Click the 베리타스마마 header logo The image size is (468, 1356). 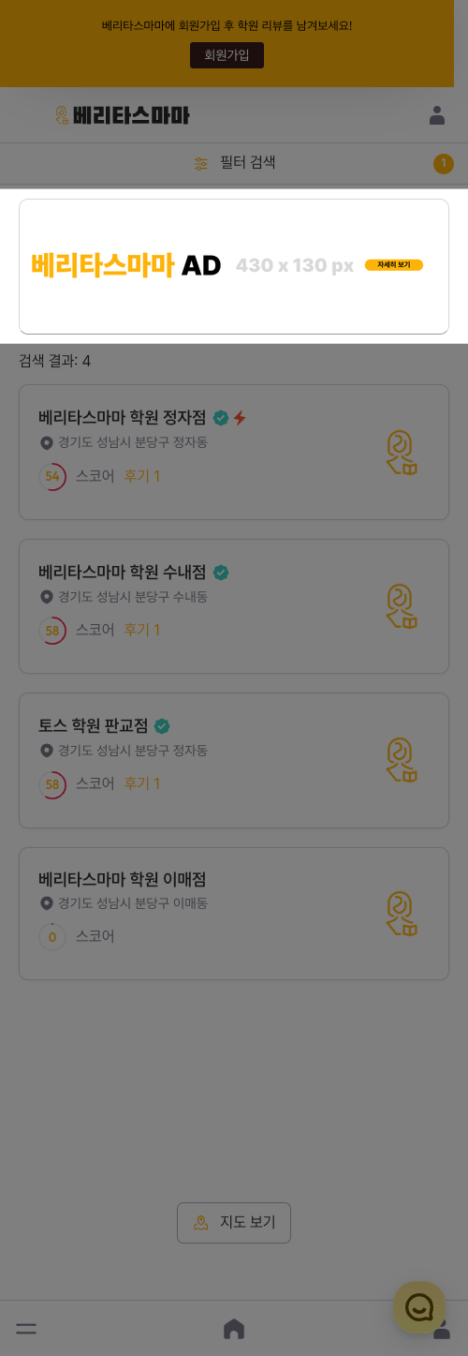click(122, 115)
